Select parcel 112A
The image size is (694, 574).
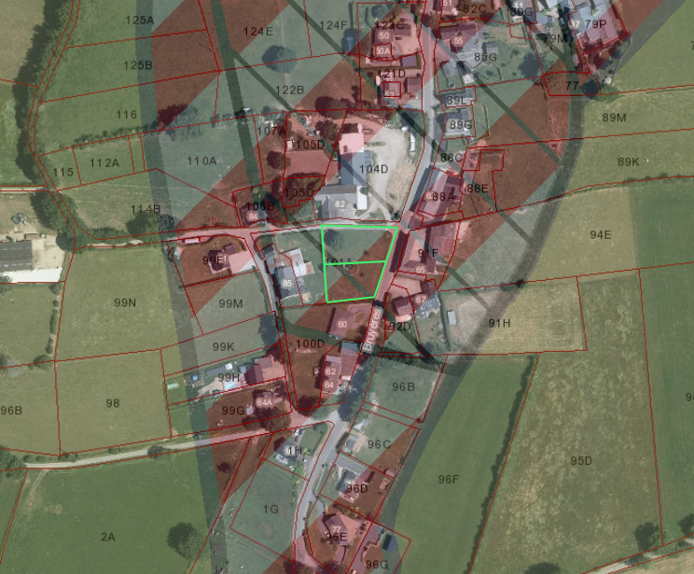tap(104, 162)
